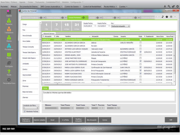Click the round icon on Tareas Prioritarias tab
Viewport: 180px width, 135px height.
84,18
